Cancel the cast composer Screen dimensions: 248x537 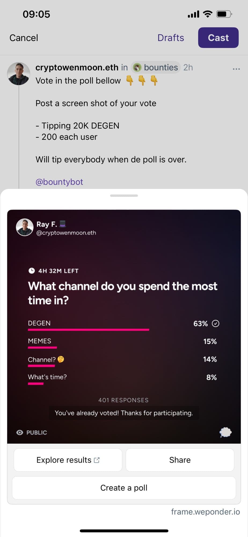[x=24, y=38]
